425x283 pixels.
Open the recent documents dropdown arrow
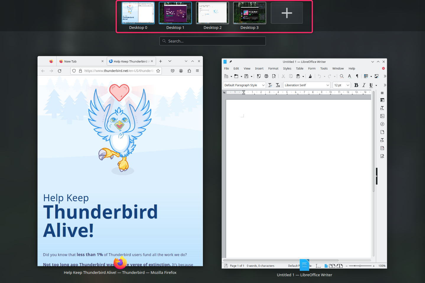pos(241,76)
